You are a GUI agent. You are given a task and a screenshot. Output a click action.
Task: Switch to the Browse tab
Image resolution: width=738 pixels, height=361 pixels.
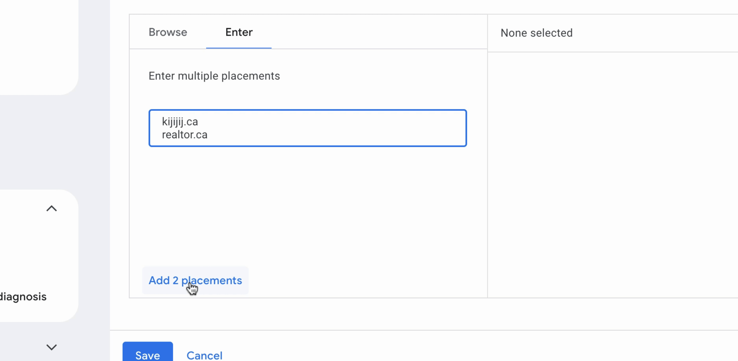168,32
